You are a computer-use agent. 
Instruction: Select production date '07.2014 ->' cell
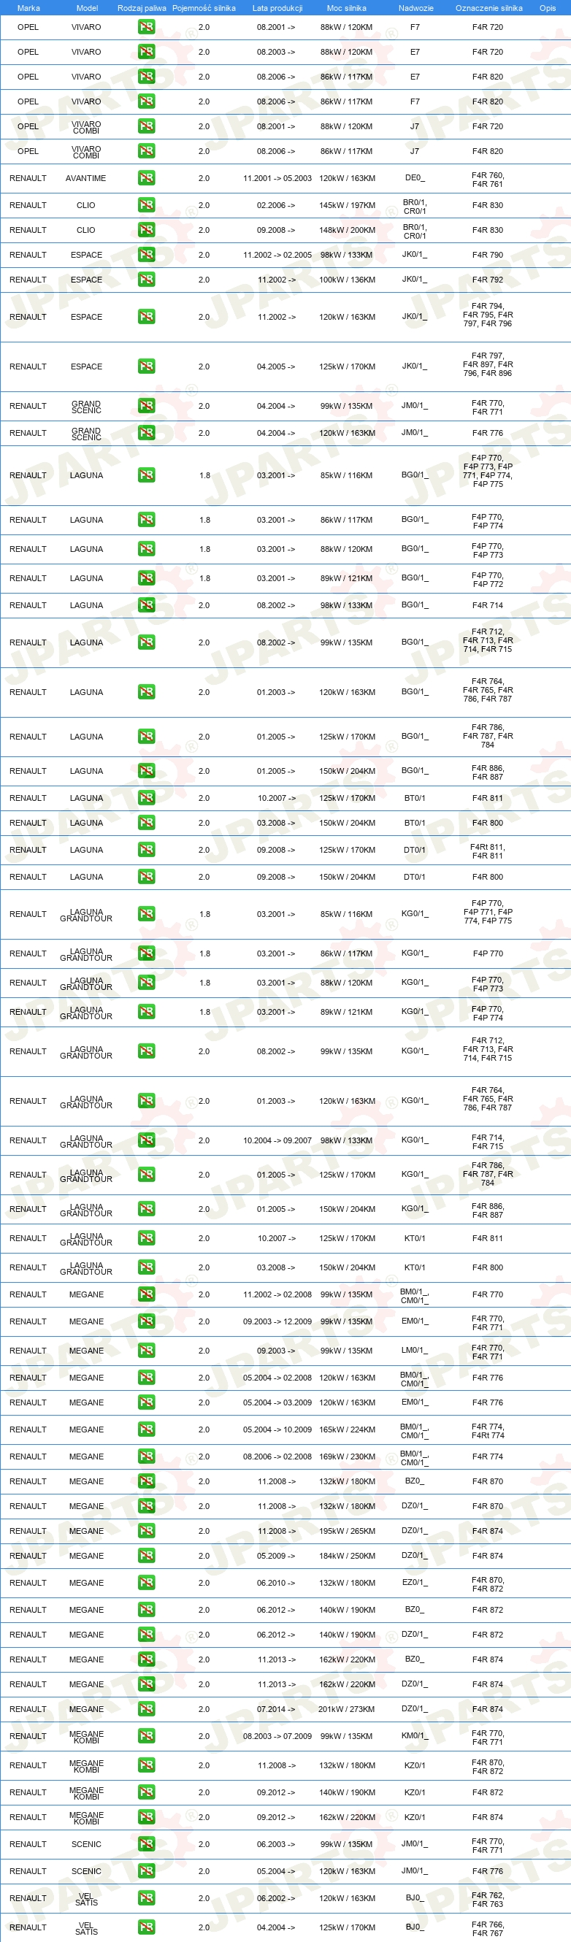tap(276, 1709)
